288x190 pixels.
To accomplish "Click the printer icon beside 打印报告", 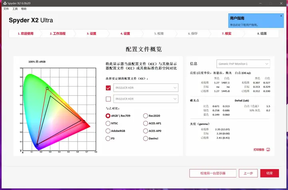I will click(268, 150).
